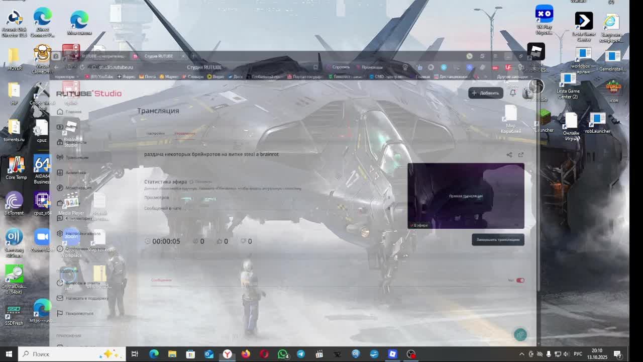Click the RUTUBE Studio logo
This screenshot has height=362, width=643.
click(x=89, y=94)
